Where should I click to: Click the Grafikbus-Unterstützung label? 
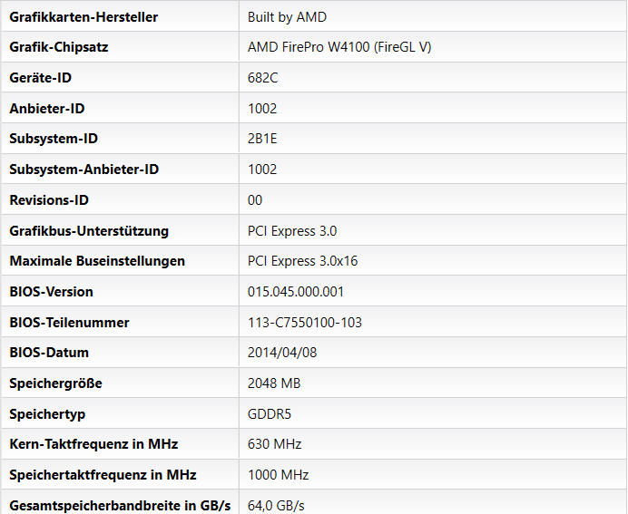[89, 231]
